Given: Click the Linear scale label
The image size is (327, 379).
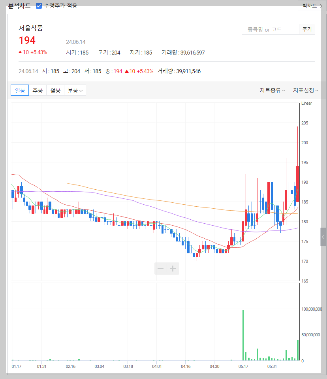Looking at the screenshot, I should (306, 103).
